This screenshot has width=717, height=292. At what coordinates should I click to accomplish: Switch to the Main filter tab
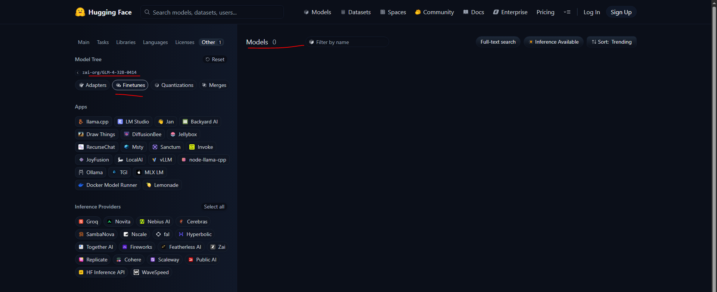[x=84, y=42]
